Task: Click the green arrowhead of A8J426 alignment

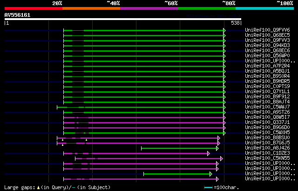Action: [217, 149]
